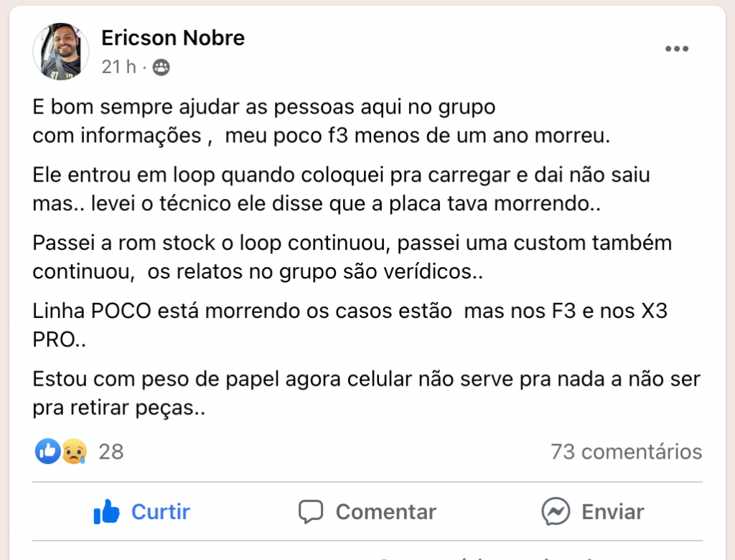Click the text starting Ele entrou em loop
The image size is (735, 560).
point(341,190)
